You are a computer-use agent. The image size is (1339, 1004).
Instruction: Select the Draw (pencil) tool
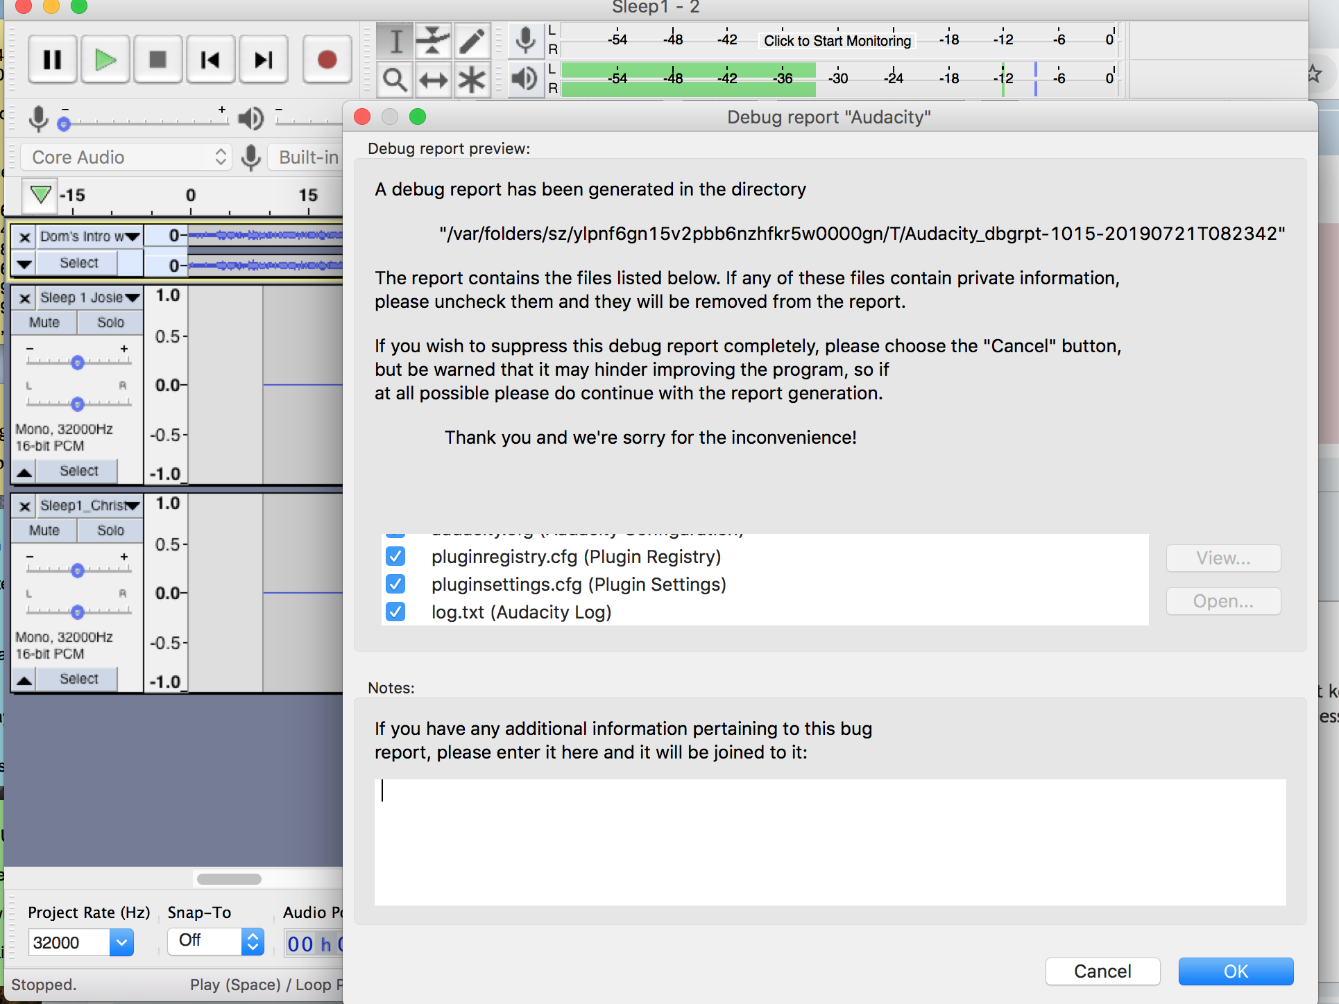472,41
